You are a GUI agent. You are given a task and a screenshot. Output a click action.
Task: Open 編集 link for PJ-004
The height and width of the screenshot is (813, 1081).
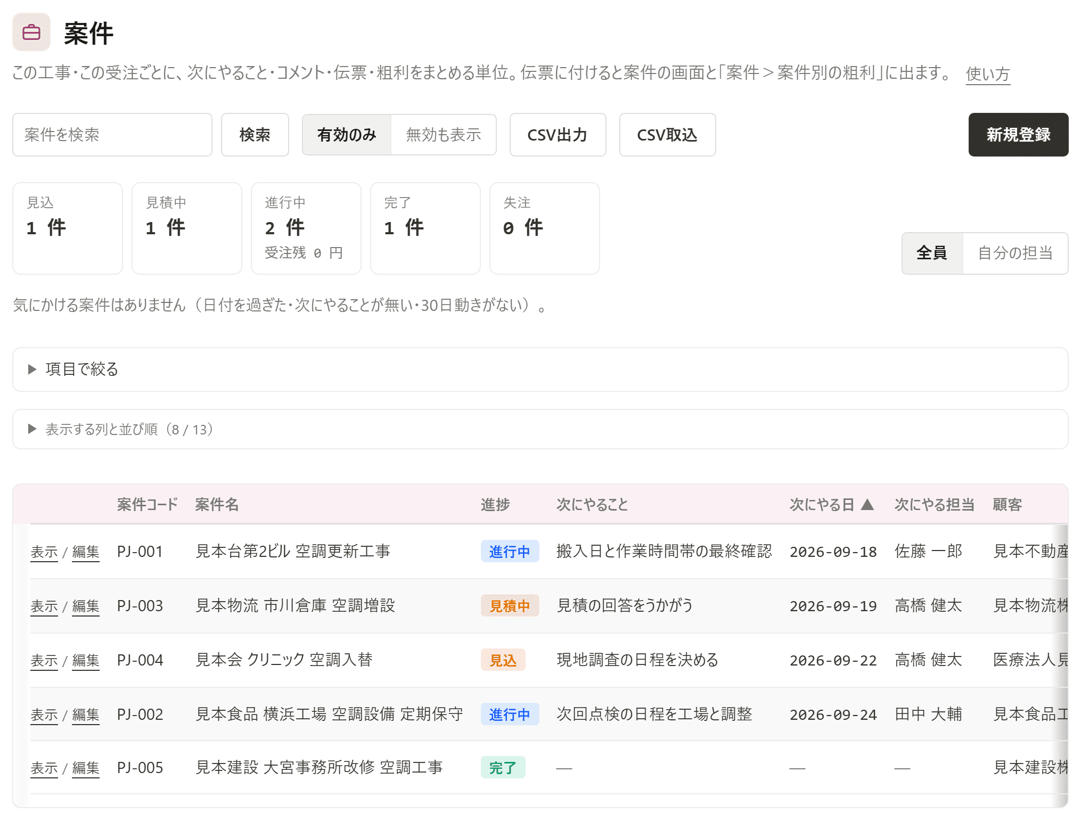tap(86, 661)
